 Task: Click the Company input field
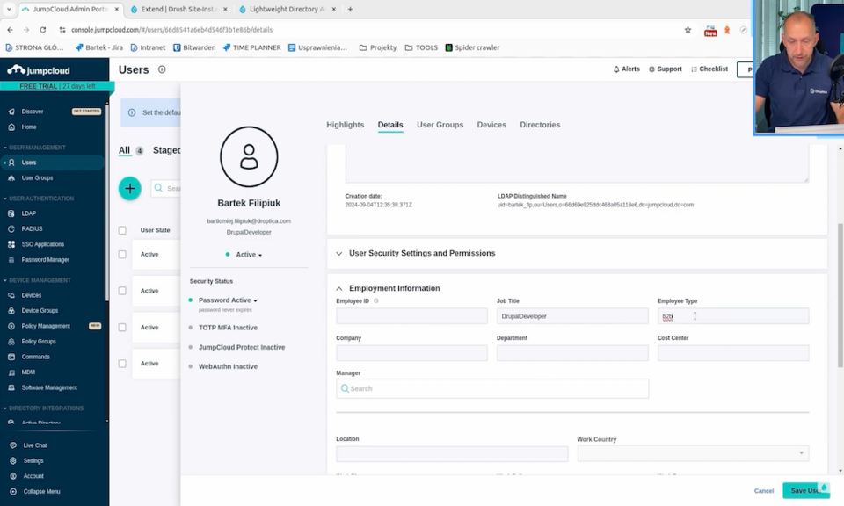[x=411, y=353]
